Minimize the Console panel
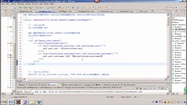The height and width of the screenshot is (105, 187). pos(167,84)
